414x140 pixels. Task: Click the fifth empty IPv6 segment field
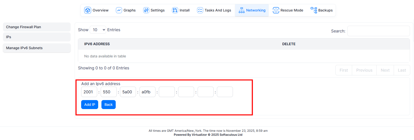167,92
